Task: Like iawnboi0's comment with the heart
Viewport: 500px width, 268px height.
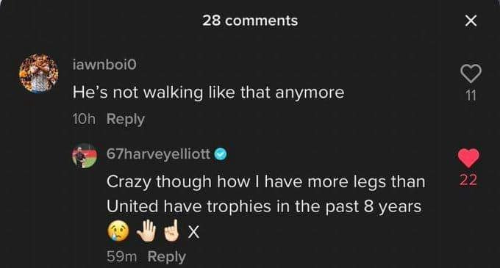Action: click(471, 73)
